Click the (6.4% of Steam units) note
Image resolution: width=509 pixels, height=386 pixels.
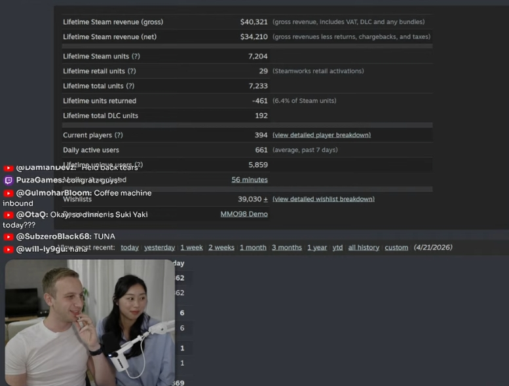click(305, 101)
